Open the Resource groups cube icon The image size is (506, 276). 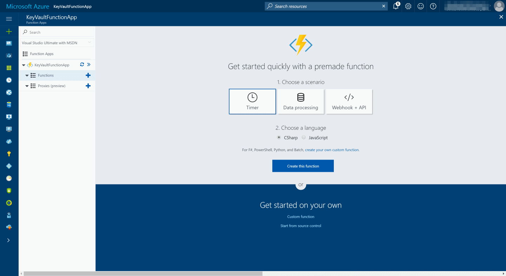pos(9,55)
